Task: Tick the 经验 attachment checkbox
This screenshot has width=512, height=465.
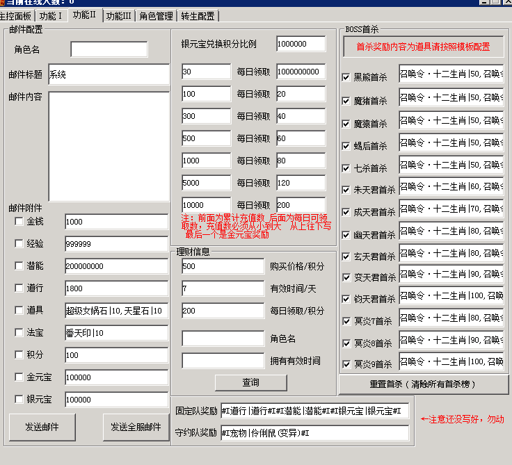Action: 19,244
